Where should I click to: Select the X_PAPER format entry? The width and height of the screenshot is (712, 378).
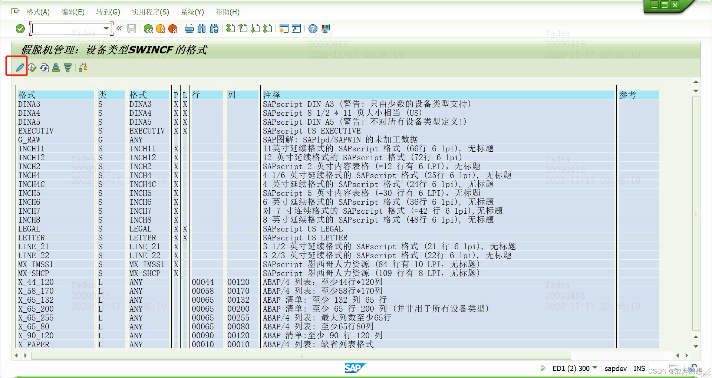(x=34, y=345)
